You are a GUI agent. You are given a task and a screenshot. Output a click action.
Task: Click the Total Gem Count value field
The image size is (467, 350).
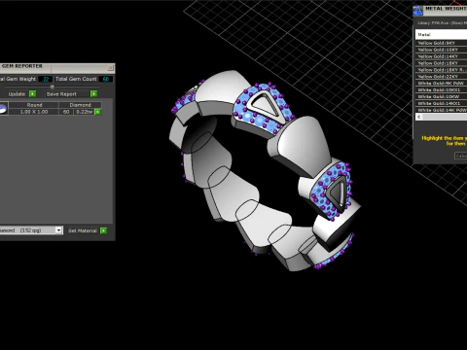point(106,79)
